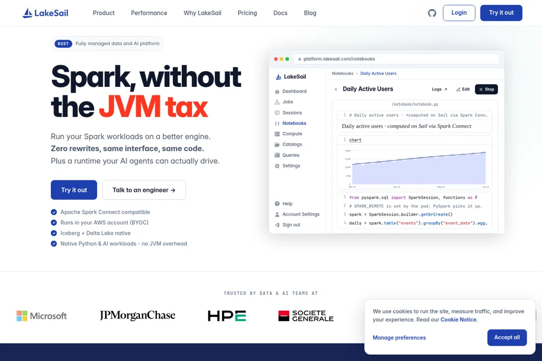This screenshot has height=361, width=542.
Task: Click the Notebooks breadcrumb
Action: 342,73
